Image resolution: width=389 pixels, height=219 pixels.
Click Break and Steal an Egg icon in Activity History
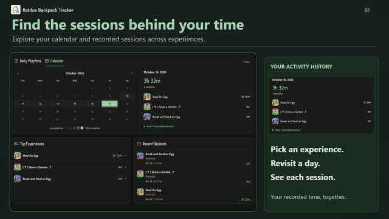click(275, 121)
